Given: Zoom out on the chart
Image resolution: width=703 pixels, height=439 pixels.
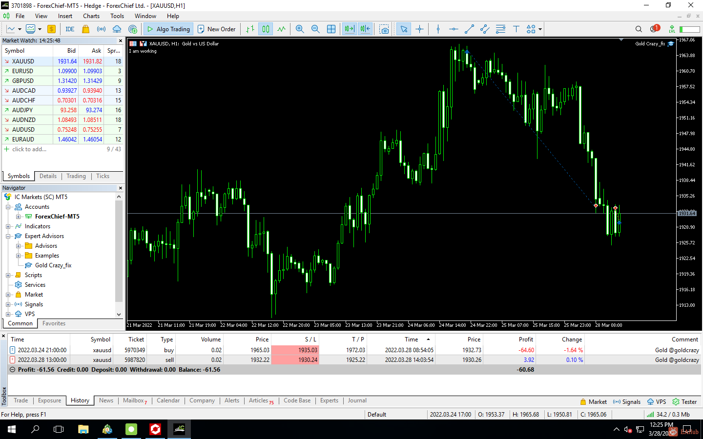Looking at the screenshot, I should pyautogui.click(x=315, y=29).
